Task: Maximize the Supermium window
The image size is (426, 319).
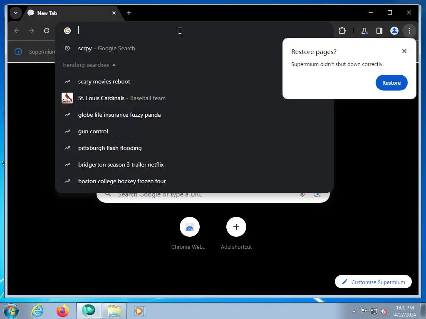Action: tap(389, 12)
